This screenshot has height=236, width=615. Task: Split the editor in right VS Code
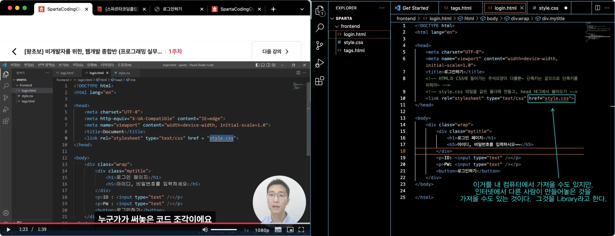tap(597, 8)
